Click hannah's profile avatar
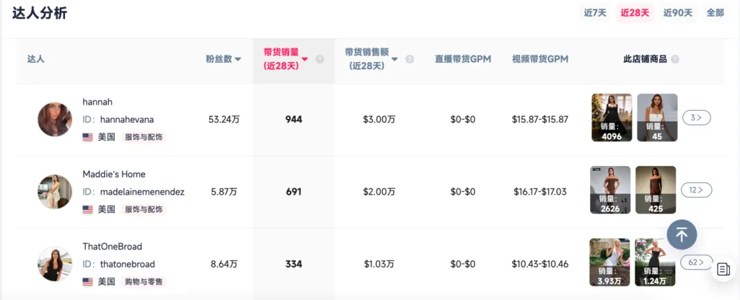This screenshot has height=300, width=740. 55,119
